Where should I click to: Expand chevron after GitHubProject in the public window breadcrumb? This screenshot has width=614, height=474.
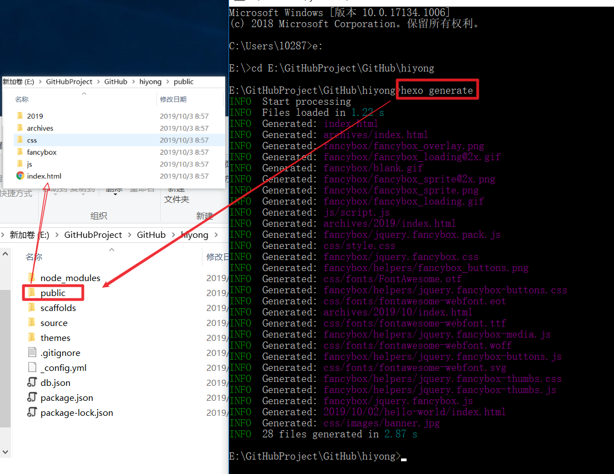click(98, 82)
